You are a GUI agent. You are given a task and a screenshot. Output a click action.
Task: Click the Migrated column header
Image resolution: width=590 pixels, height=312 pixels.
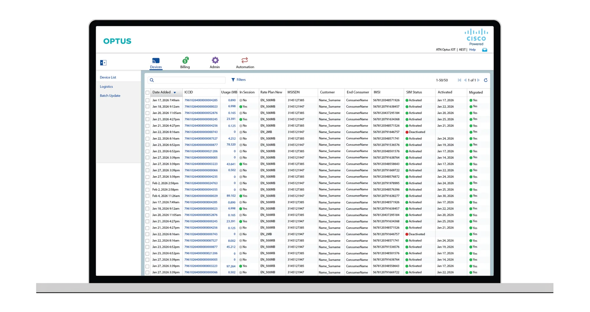[476, 92]
